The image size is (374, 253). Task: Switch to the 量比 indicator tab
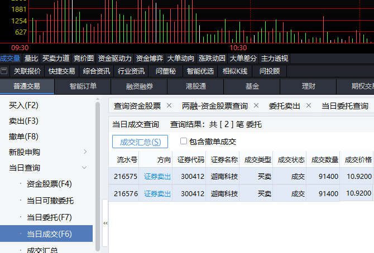point(31,59)
